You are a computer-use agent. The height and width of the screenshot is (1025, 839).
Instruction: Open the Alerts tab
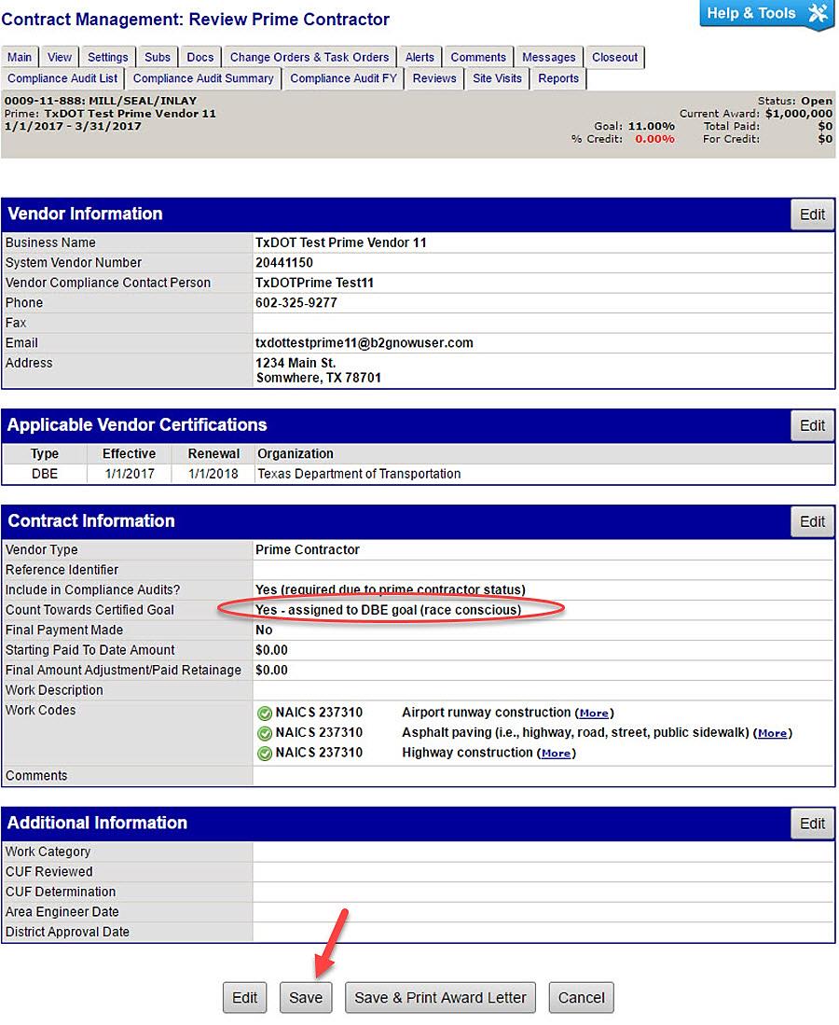(419, 58)
